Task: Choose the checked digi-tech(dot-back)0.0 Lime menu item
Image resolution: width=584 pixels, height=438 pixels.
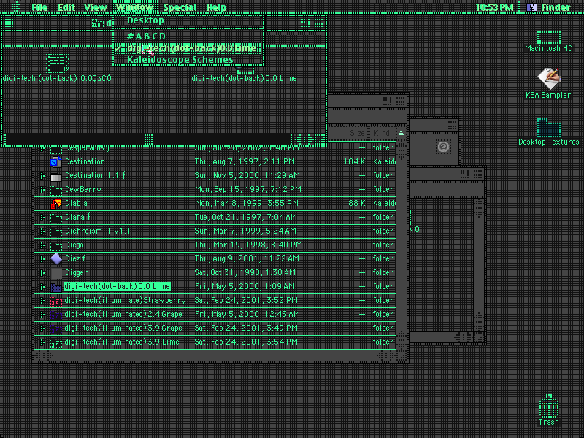Action: [188, 48]
